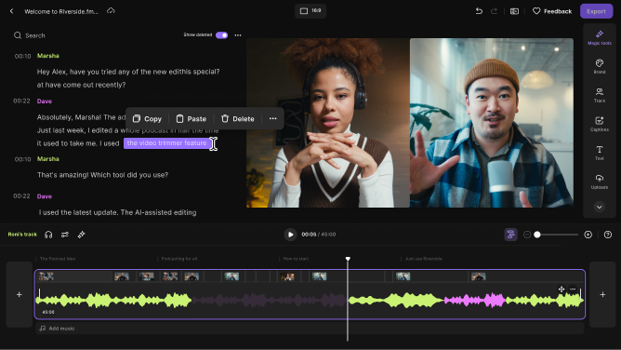Image resolution: width=621 pixels, height=350 pixels.
Task: Click the move handle icon on the clip
Action: pyautogui.click(x=562, y=289)
